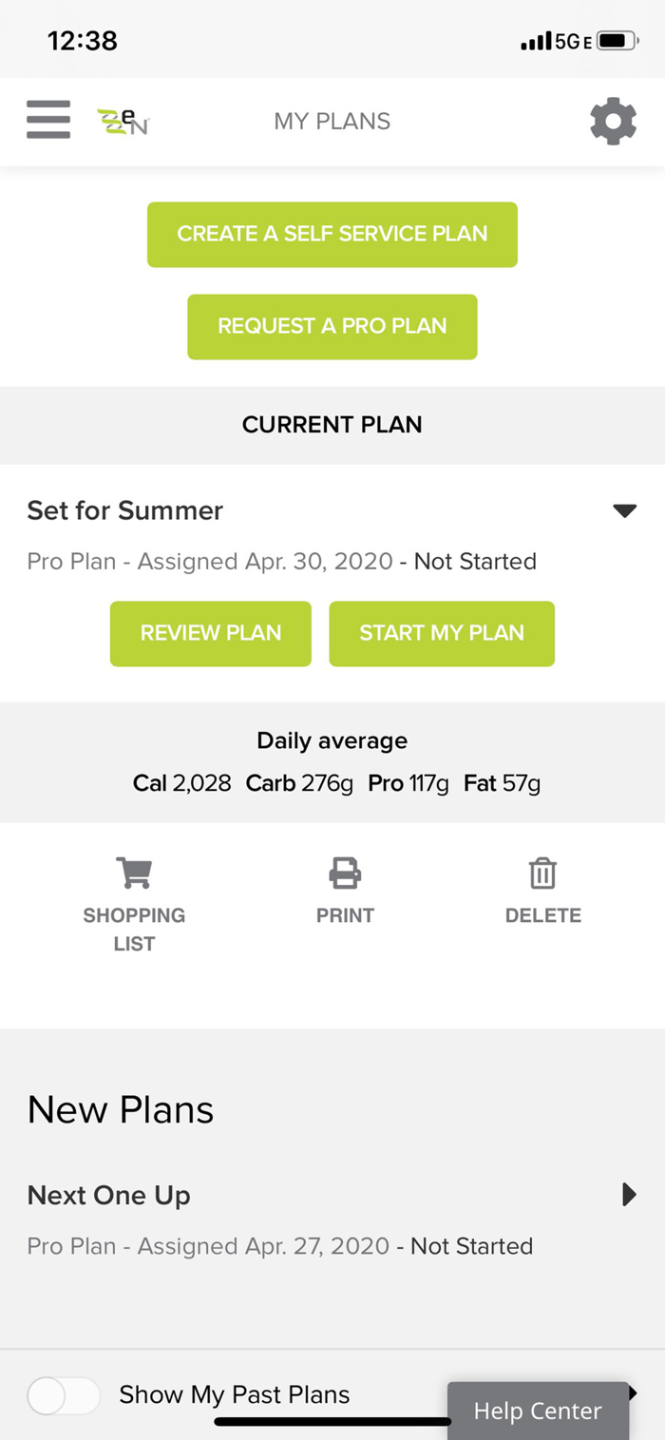The image size is (665, 1440).
Task: Open shopping list cart icon
Action: [134, 873]
